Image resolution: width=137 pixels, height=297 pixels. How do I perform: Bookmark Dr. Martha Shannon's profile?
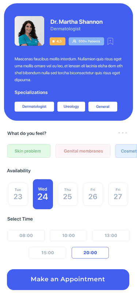pyautogui.click(x=110, y=41)
